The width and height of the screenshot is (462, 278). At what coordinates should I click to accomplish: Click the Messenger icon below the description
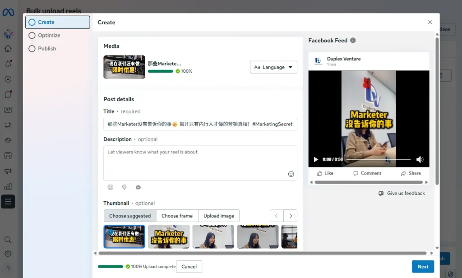click(x=139, y=187)
